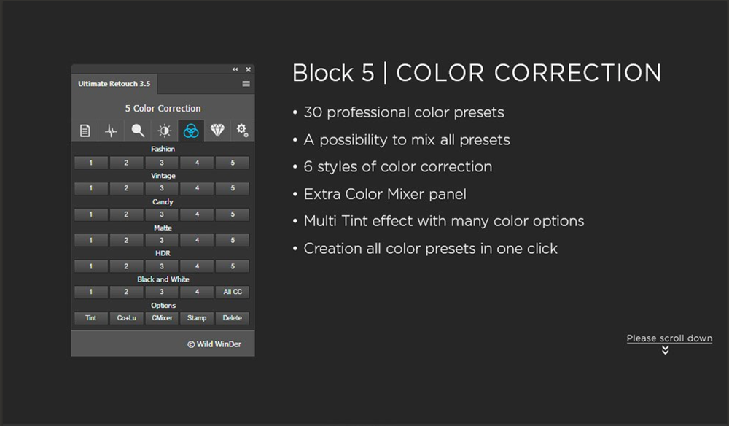This screenshot has width=729, height=426.
Task: Open the diamond icon tab
Action: point(217,131)
